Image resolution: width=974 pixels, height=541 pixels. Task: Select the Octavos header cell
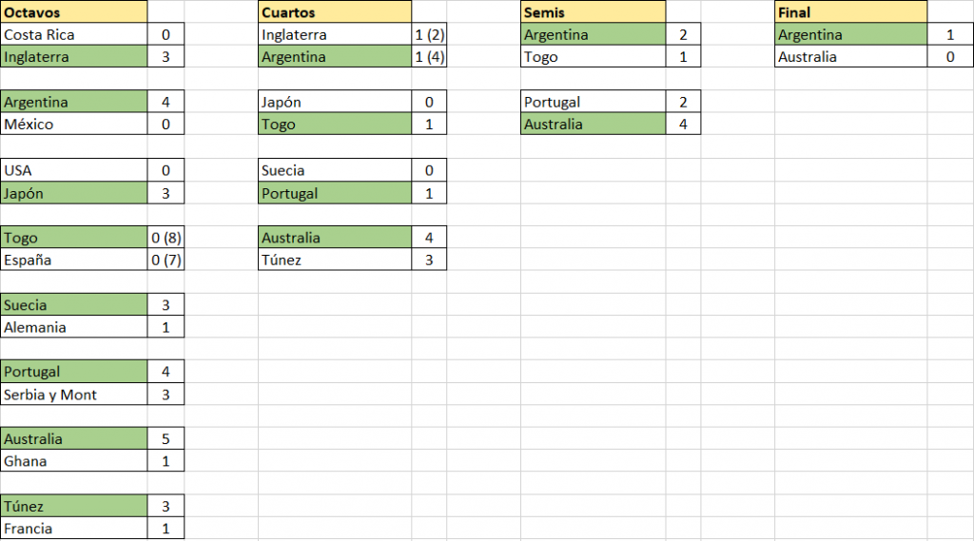pyautogui.click(x=74, y=12)
